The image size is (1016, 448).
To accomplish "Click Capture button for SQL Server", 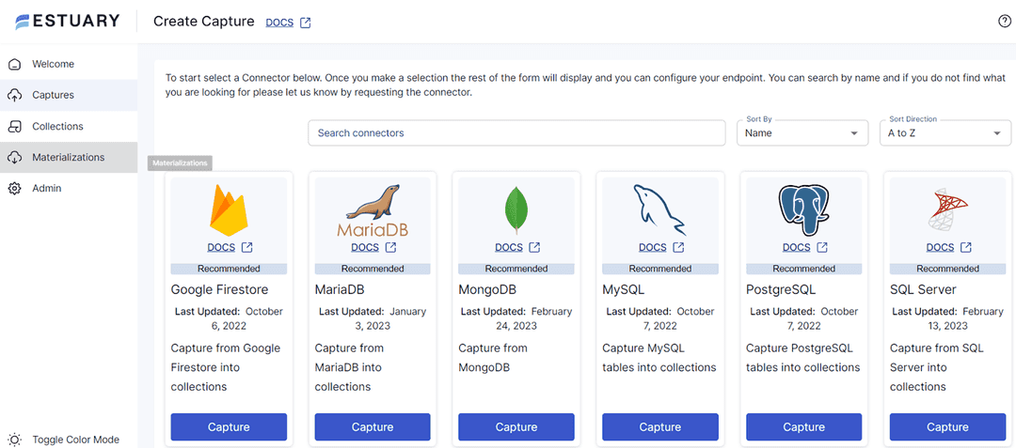I will point(948,426).
